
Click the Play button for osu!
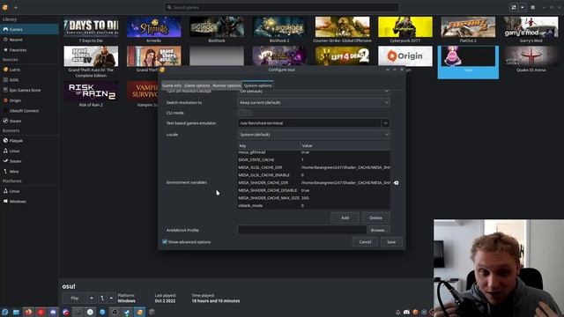(x=75, y=298)
